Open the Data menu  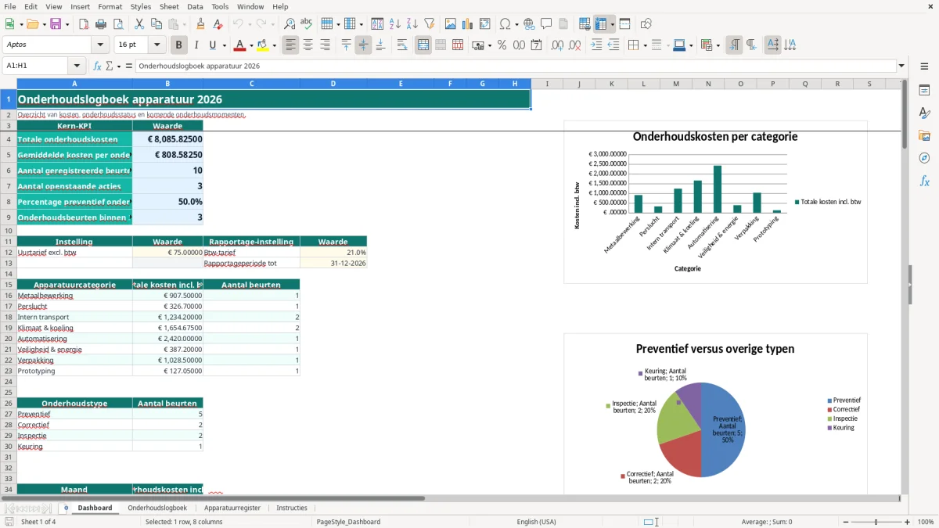pyautogui.click(x=195, y=6)
